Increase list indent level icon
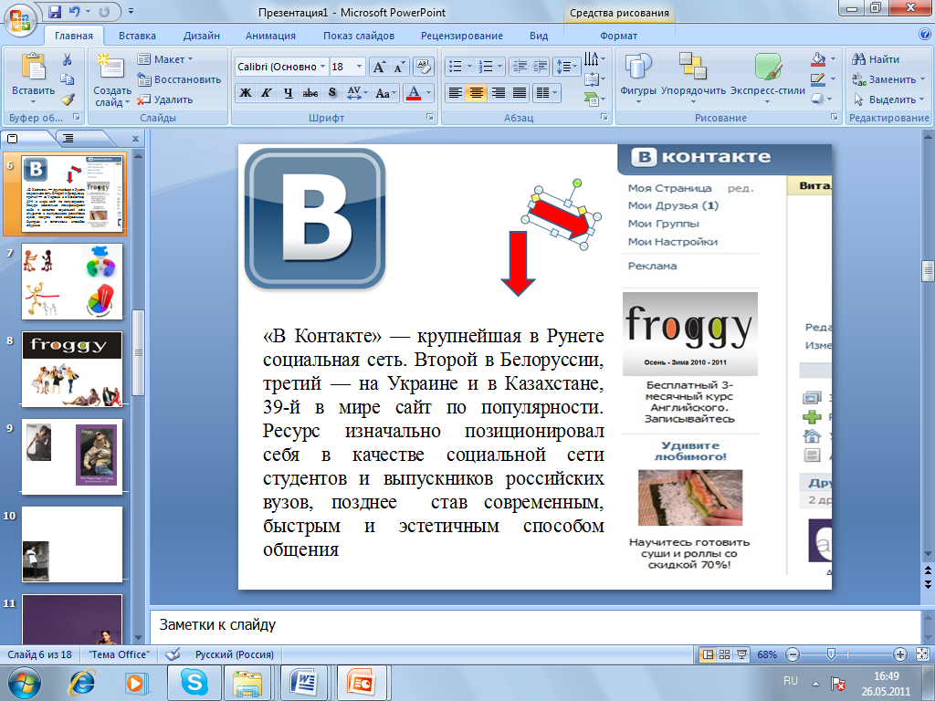This screenshot has height=701, width=935. tap(541, 66)
